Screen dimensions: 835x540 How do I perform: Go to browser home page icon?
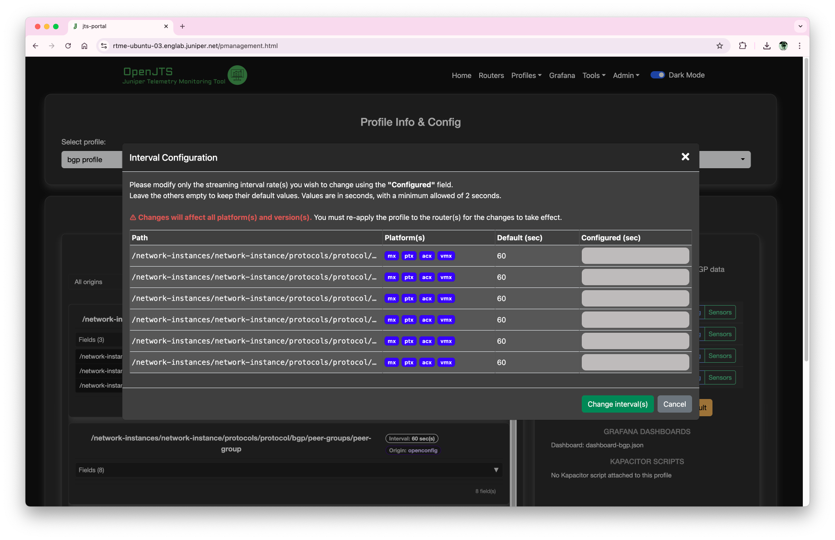click(x=84, y=46)
